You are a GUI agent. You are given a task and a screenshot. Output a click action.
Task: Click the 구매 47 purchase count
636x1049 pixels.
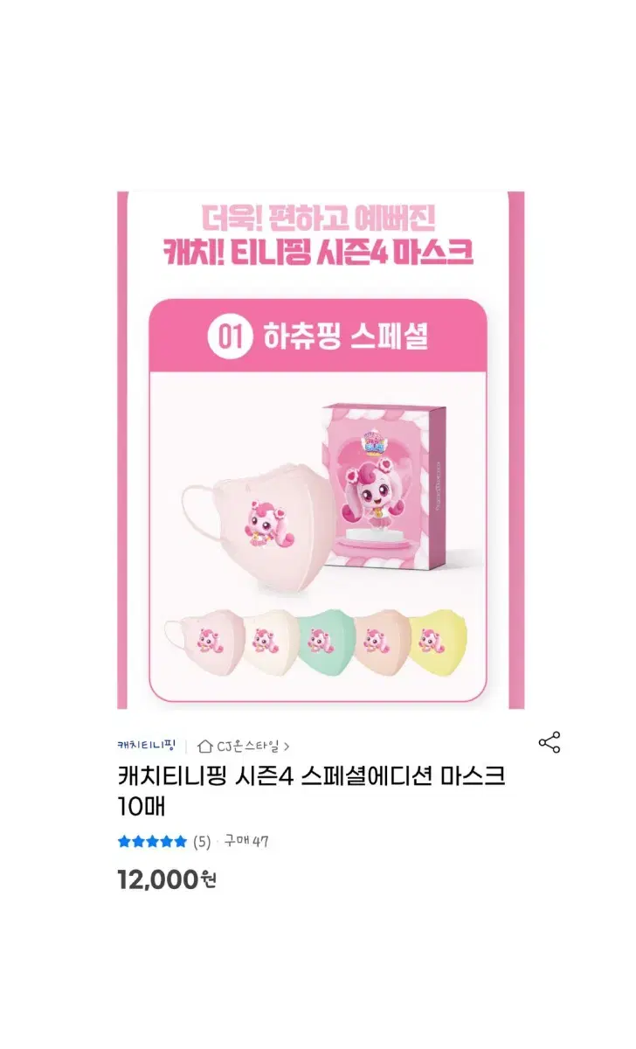coord(245,842)
